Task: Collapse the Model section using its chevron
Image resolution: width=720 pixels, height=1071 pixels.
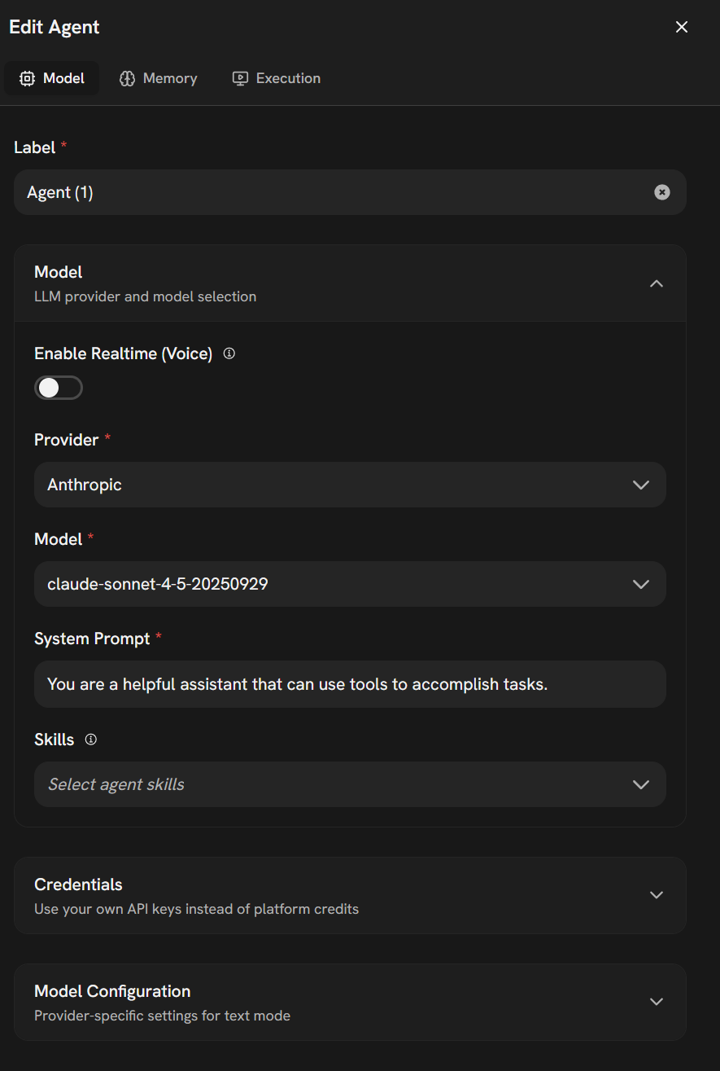Action: [657, 283]
